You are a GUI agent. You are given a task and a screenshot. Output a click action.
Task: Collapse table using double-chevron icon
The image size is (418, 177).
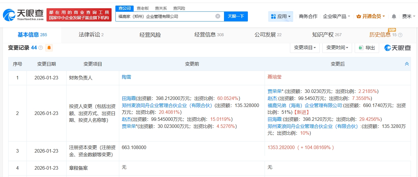(x=407, y=64)
